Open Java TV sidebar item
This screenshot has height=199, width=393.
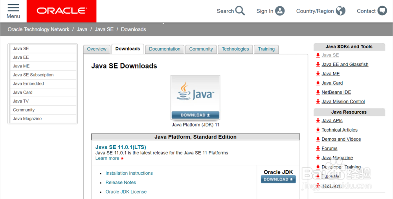click(43, 101)
